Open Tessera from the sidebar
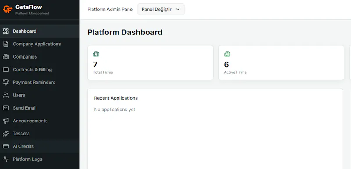Screen dimensions: 351x169 (39, 134)
